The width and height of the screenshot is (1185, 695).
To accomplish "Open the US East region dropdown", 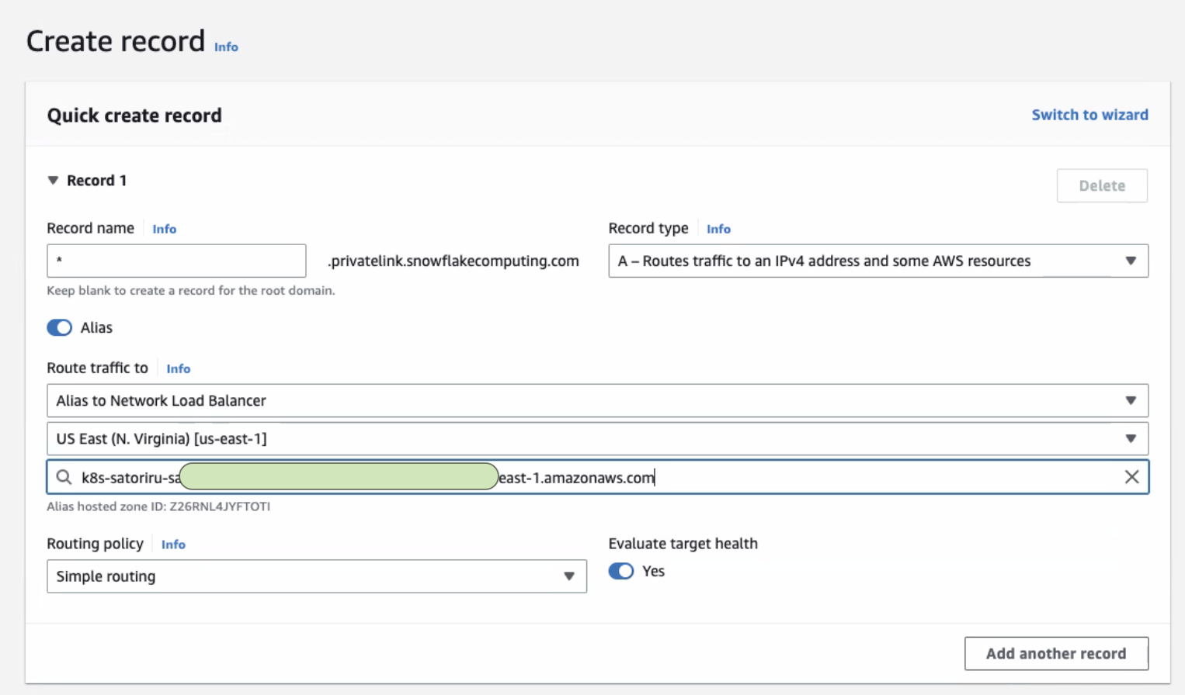I will [x=597, y=438].
